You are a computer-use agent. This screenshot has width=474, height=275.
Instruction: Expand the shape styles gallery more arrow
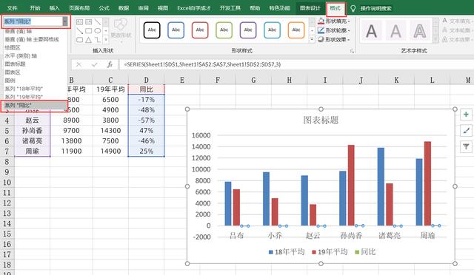(312, 39)
